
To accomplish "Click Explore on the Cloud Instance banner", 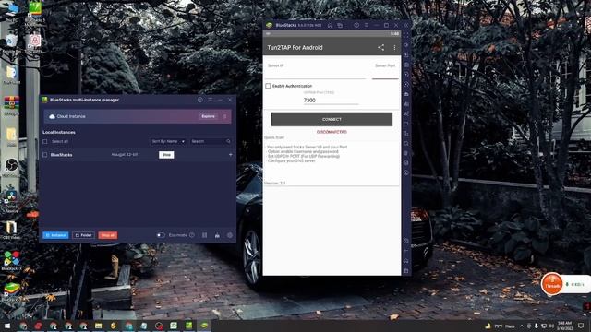I will click(208, 116).
